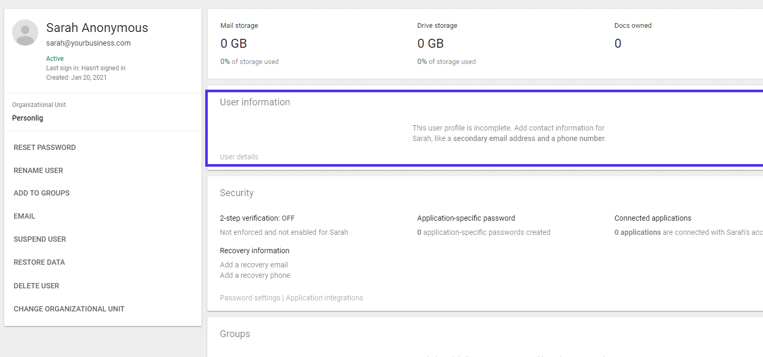Open the User information card
The height and width of the screenshot is (357, 763).
click(x=255, y=102)
